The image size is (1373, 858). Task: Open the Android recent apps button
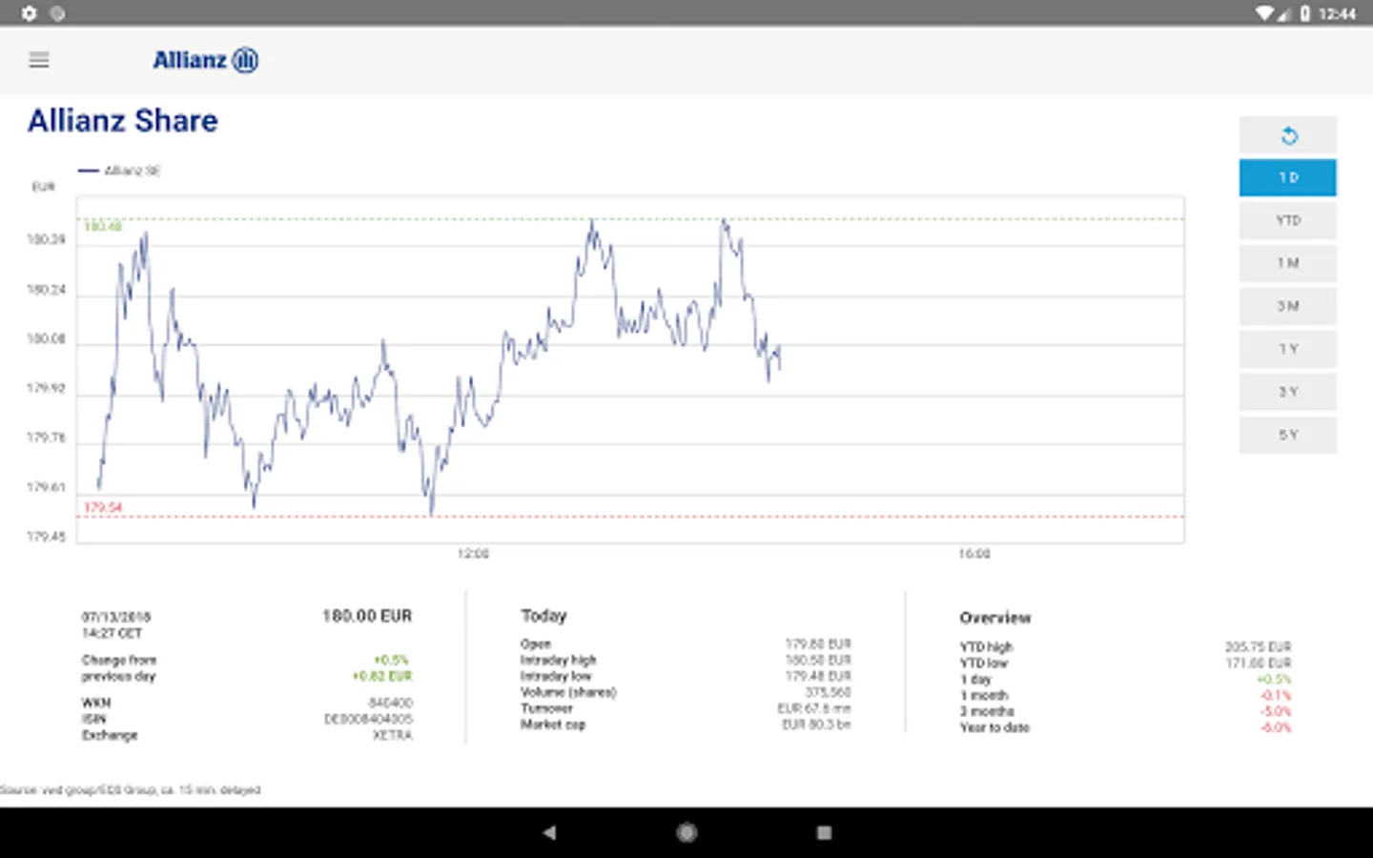point(825,832)
